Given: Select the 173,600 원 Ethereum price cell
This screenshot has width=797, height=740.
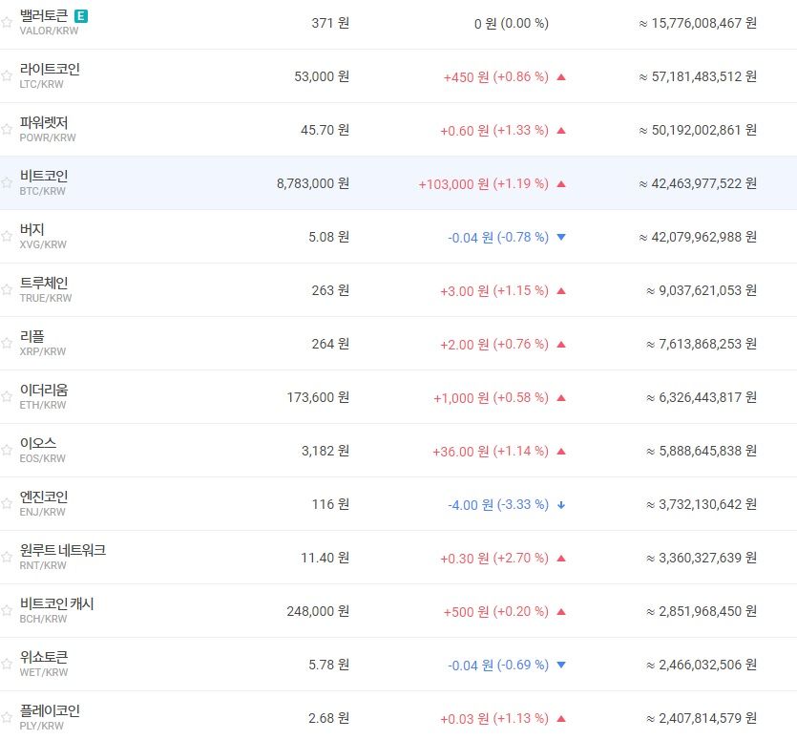Looking at the screenshot, I should 318,397.
